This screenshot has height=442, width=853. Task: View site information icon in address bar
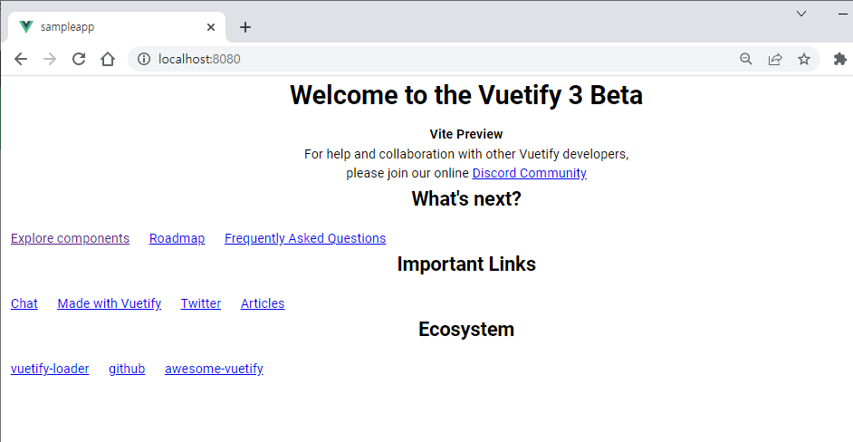click(x=143, y=59)
